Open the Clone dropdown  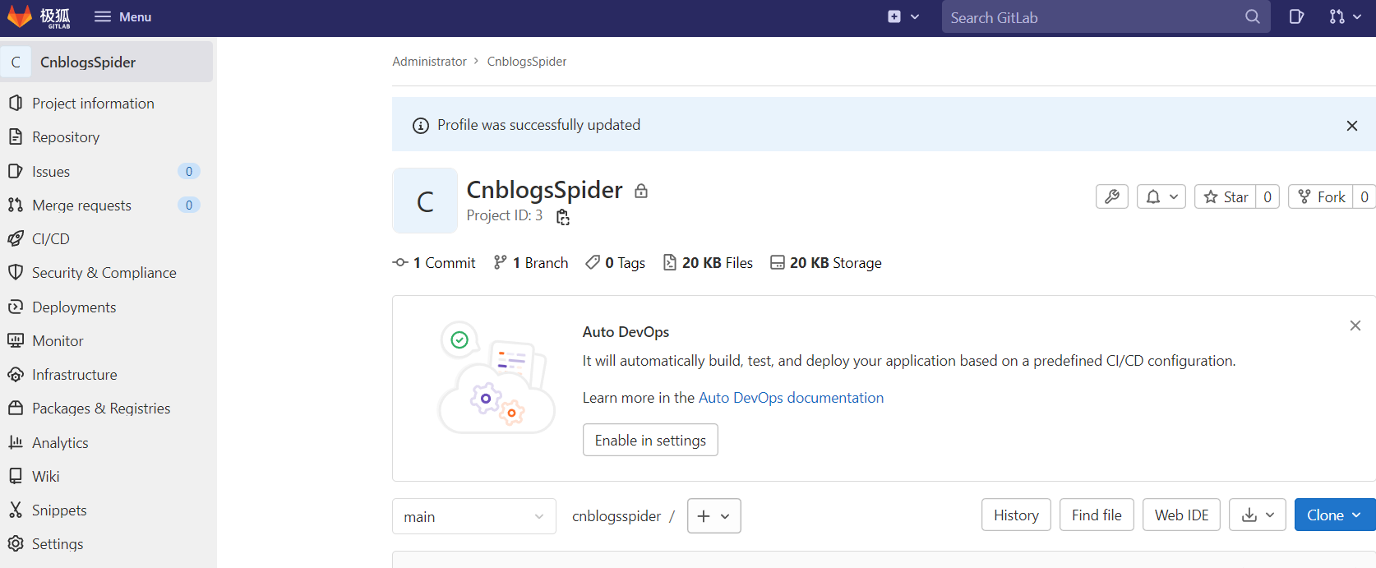(1335, 515)
